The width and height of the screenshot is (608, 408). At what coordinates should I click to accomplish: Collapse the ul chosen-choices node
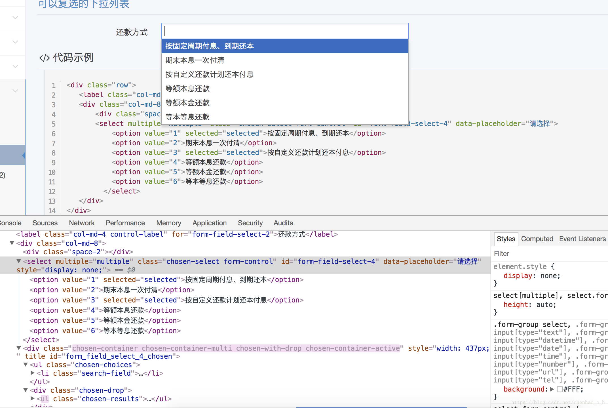coord(26,365)
